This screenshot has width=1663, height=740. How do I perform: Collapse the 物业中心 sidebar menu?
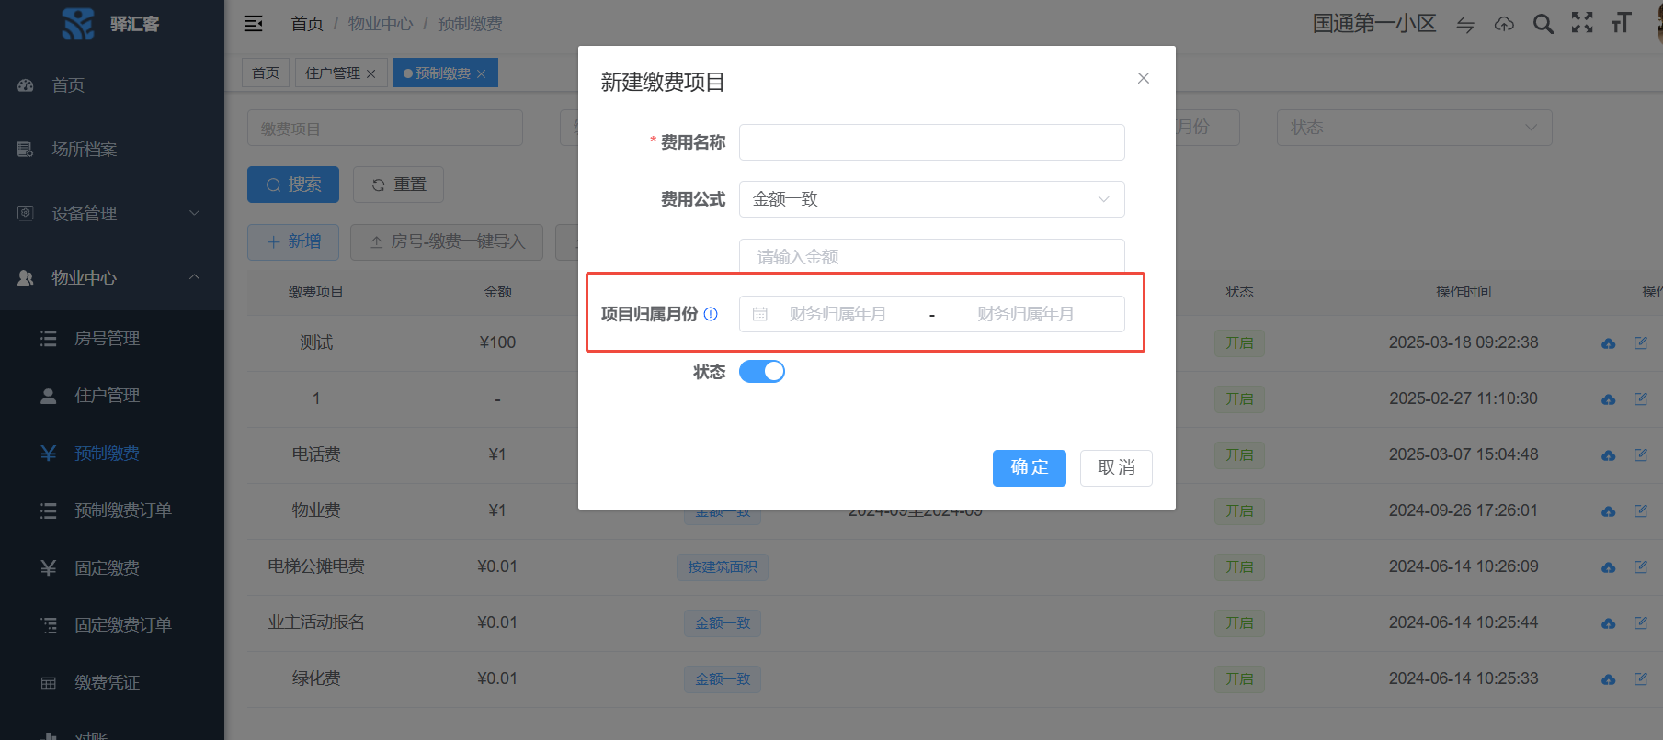111,277
